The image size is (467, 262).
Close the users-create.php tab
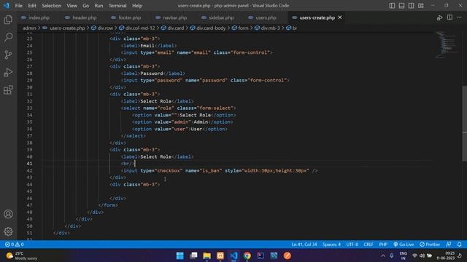340,17
